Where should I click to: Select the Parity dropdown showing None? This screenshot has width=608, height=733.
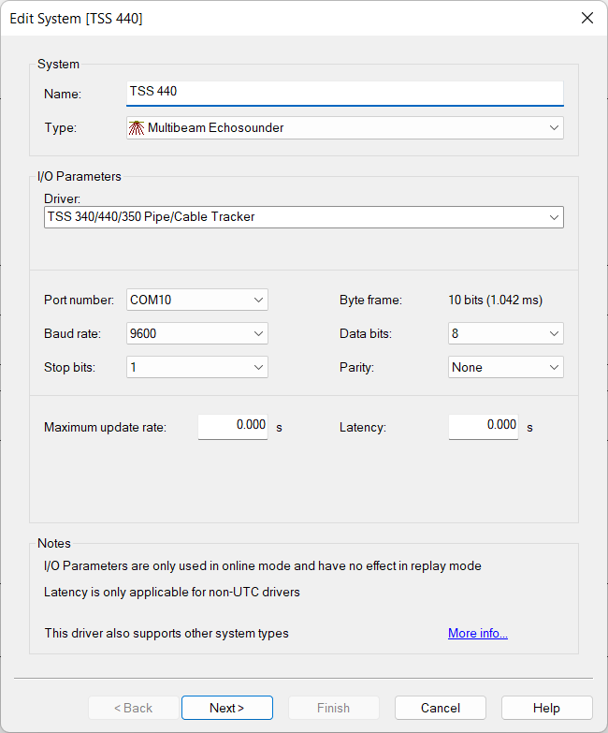505,367
